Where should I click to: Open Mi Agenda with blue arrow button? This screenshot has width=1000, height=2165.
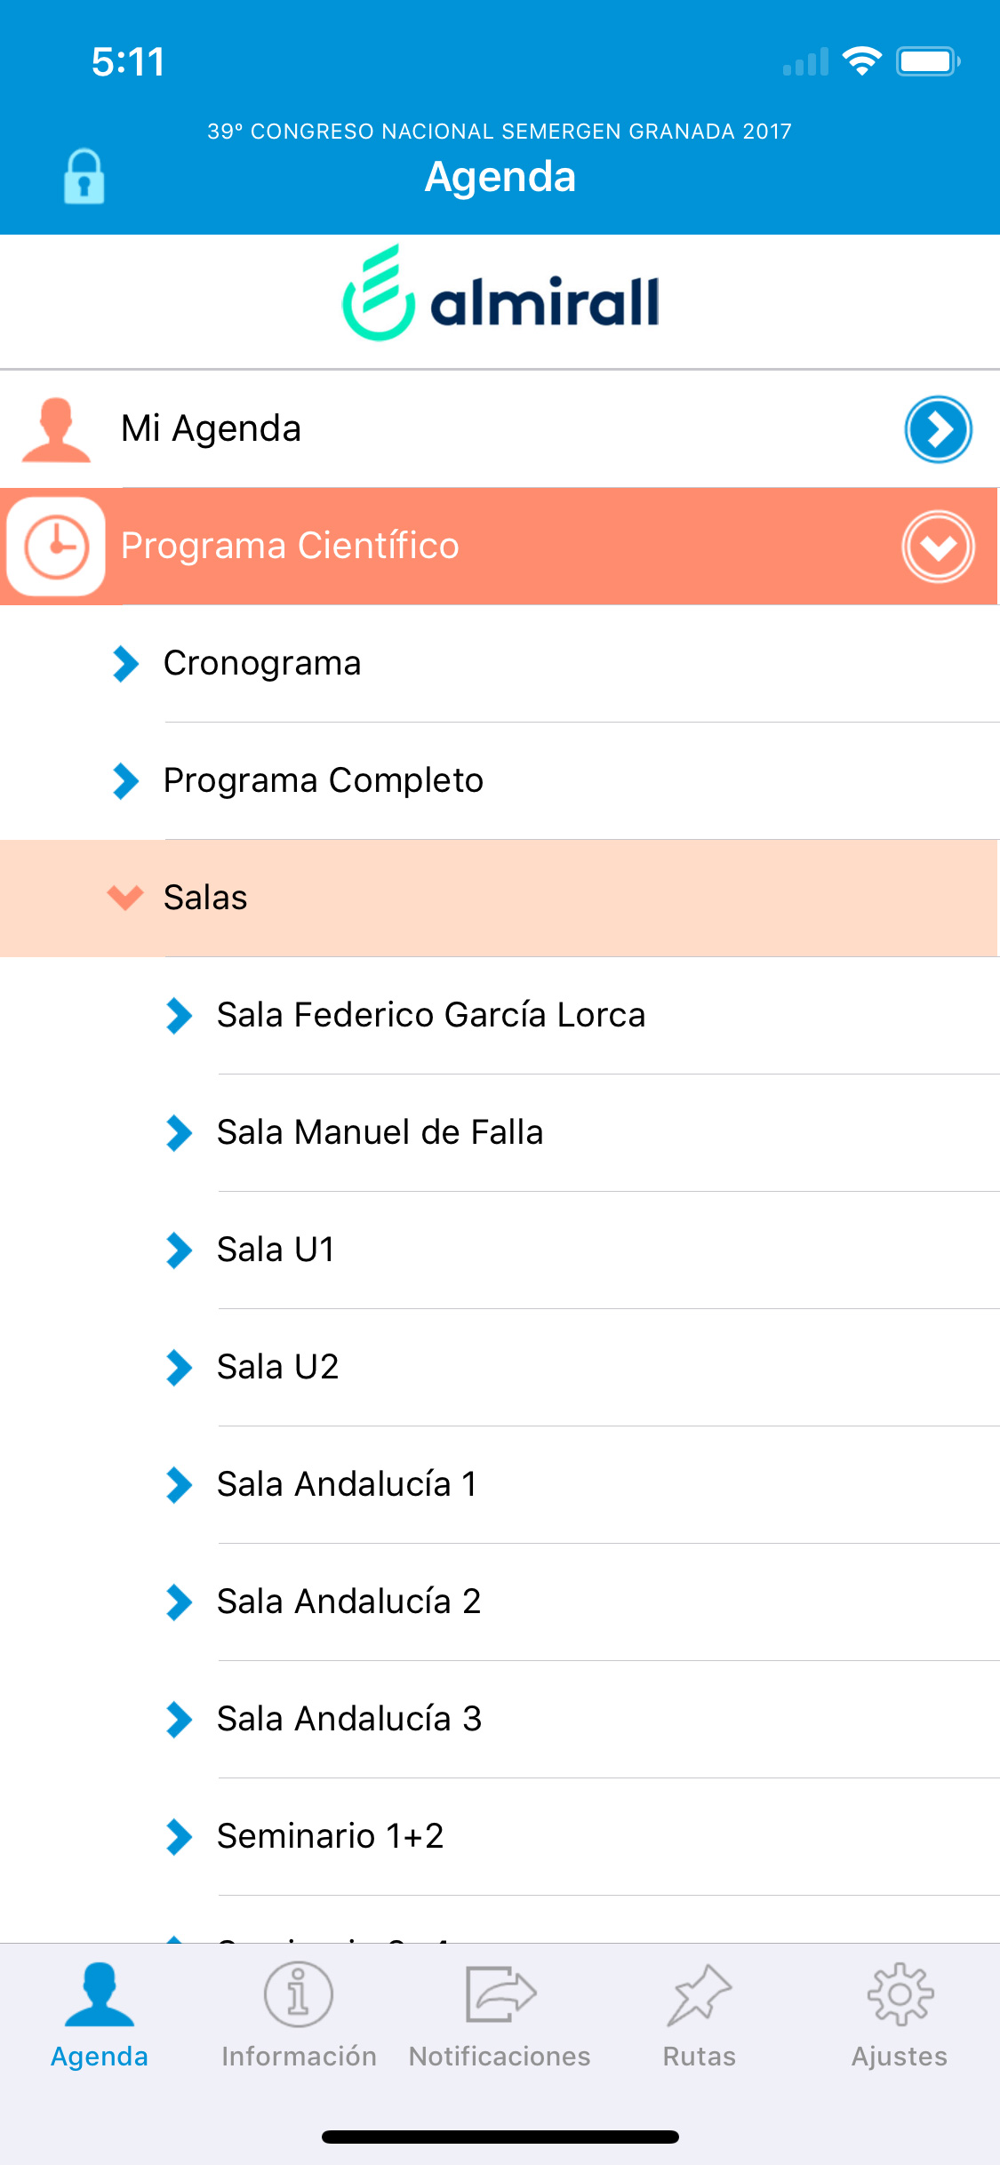(938, 429)
